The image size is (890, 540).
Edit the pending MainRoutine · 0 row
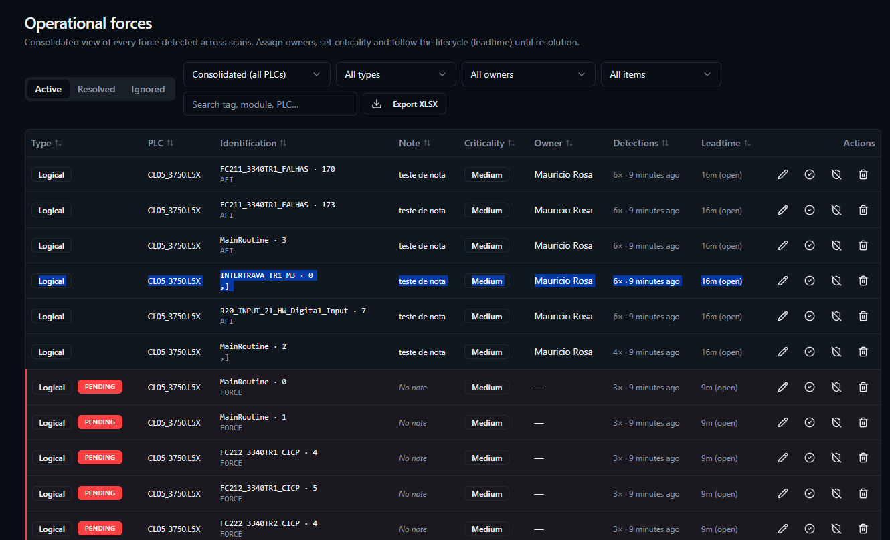(x=783, y=387)
